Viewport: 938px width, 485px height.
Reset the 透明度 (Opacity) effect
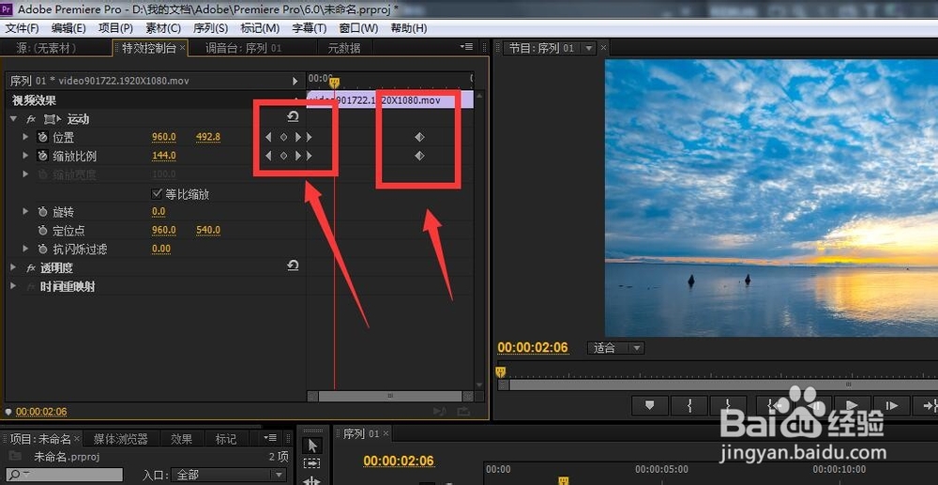(x=293, y=265)
